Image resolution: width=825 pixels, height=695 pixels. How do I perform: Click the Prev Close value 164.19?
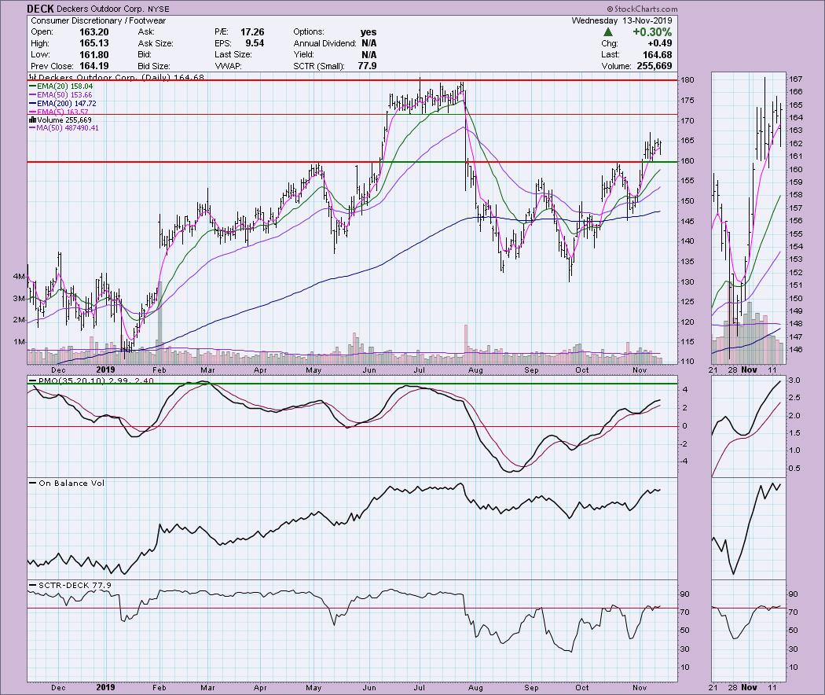(94, 66)
